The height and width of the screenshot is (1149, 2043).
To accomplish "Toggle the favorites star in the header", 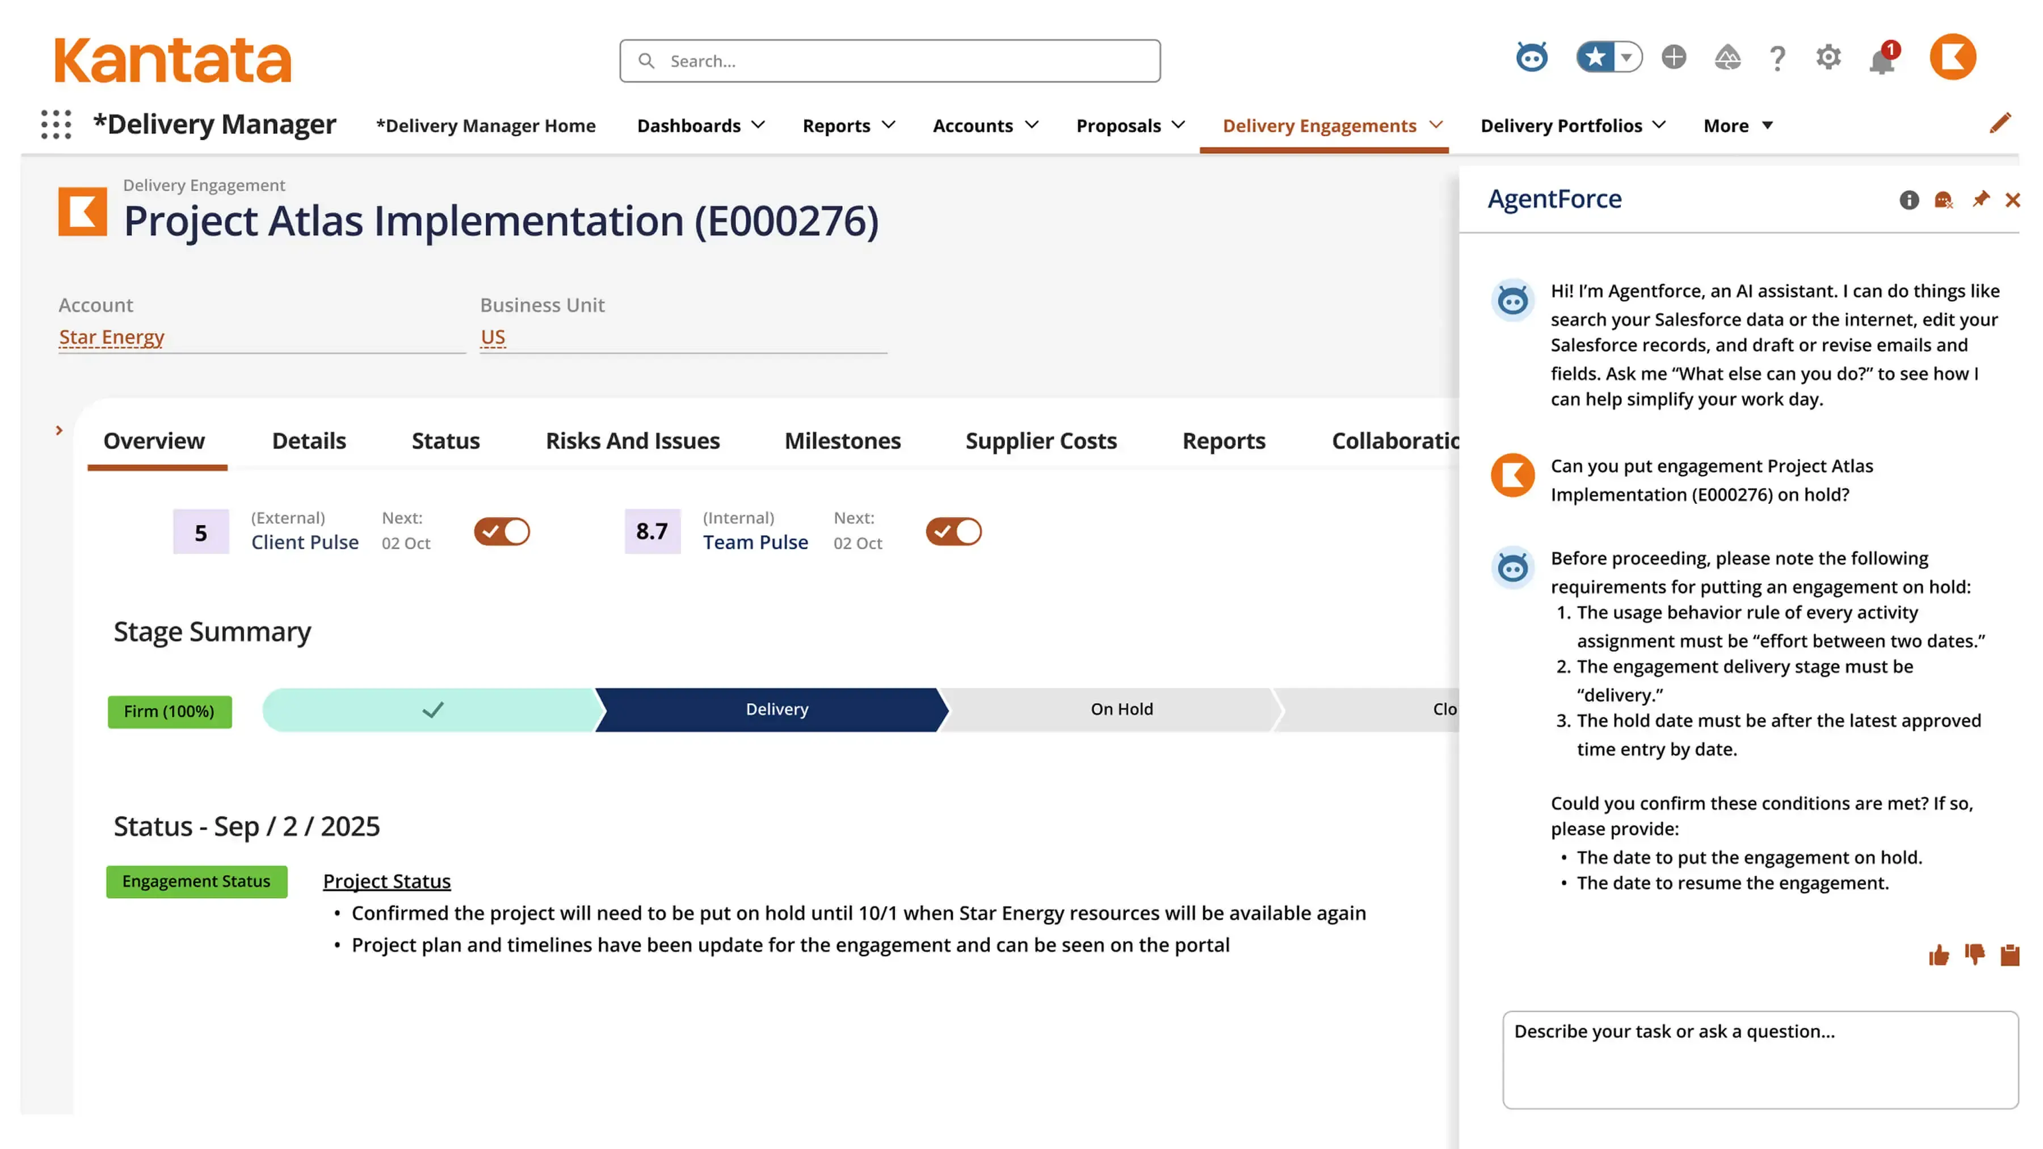I will (1596, 57).
